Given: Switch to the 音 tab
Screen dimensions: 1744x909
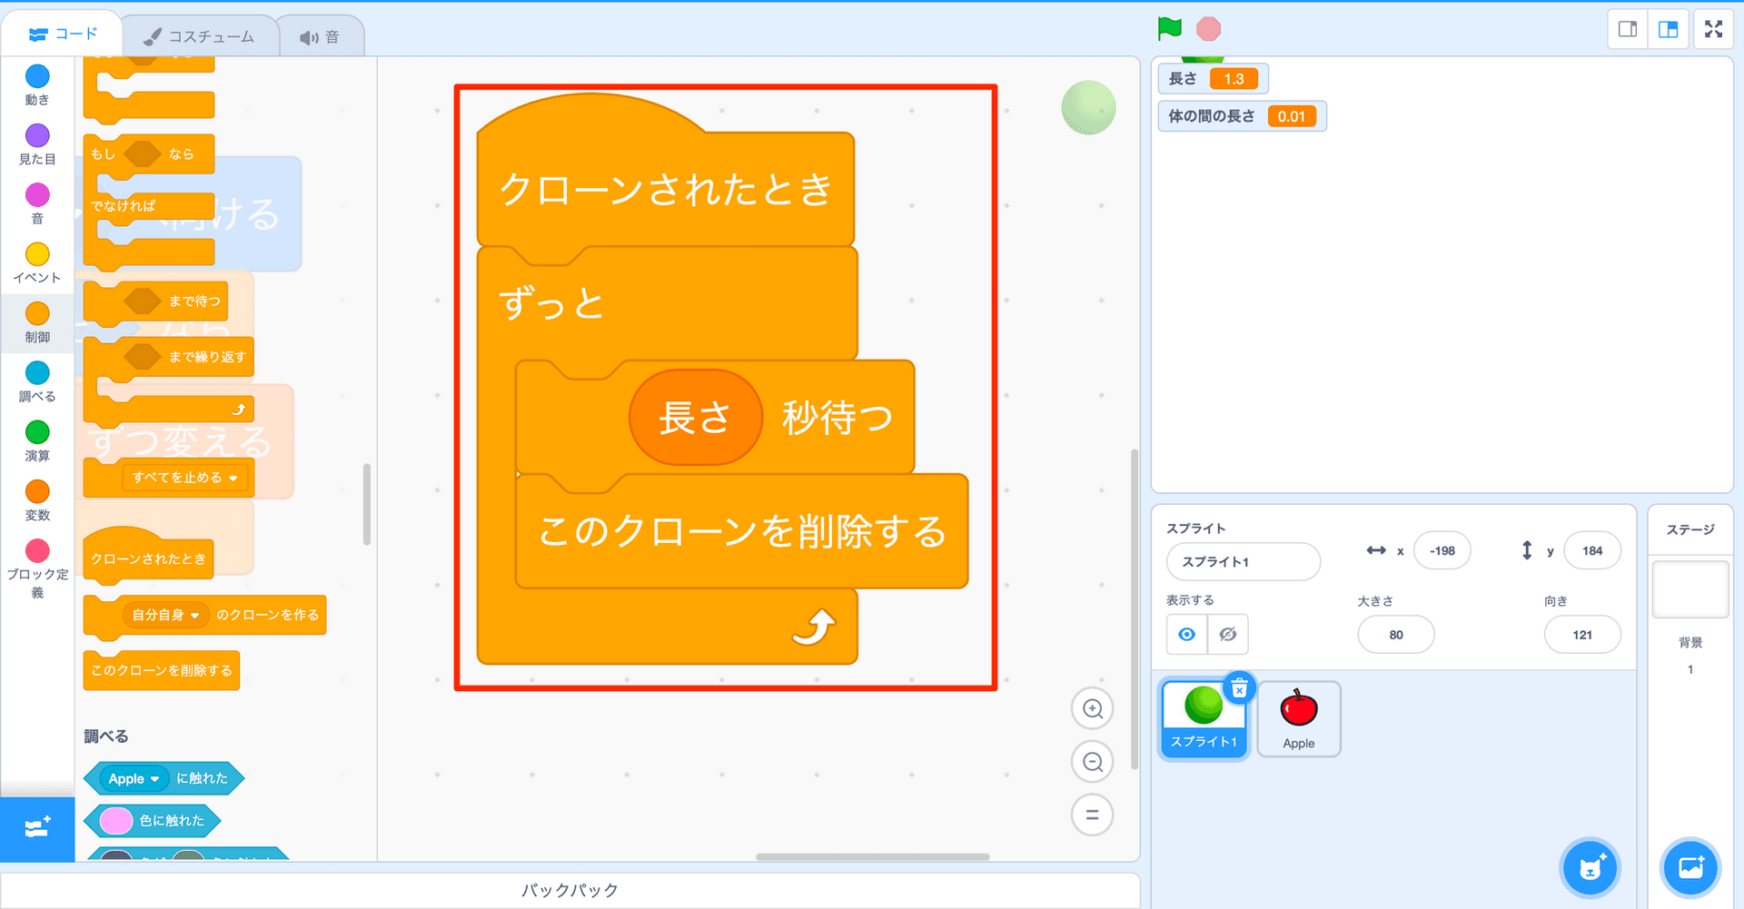Looking at the screenshot, I should (322, 35).
